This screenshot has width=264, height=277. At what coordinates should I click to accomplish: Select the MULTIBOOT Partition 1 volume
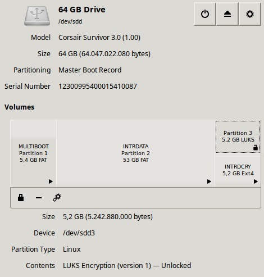[33, 153]
